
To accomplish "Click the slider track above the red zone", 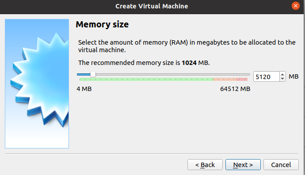I will (x=242, y=75).
